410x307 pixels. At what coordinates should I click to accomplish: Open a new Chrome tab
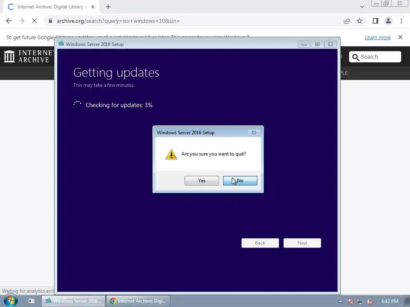click(x=108, y=7)
